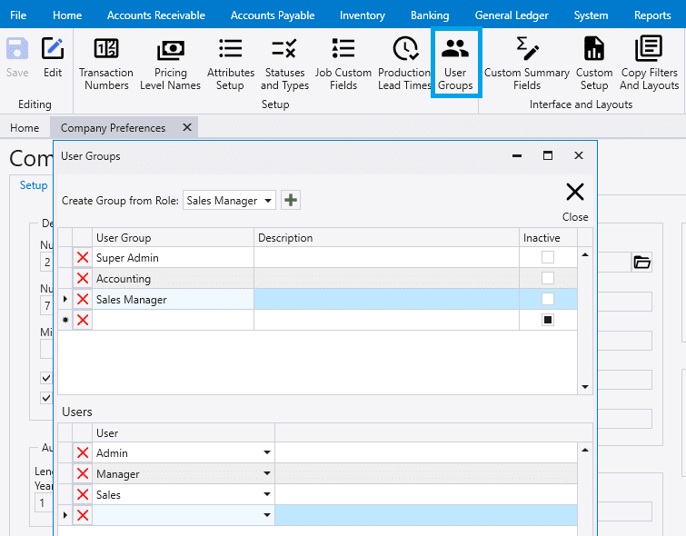Delete the Accounting group row
The height and width of the screenshot is (536, 686).
click(x=83, y=278)
